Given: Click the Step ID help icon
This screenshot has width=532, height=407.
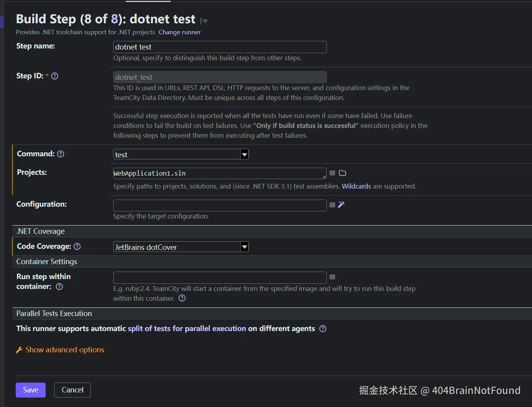Looking at the screenshot, I should coord(55,76).
